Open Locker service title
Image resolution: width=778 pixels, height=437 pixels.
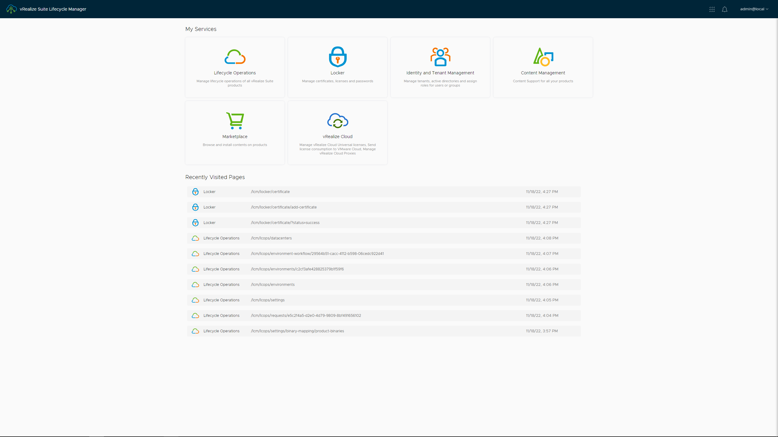click(x=338, y=73)
